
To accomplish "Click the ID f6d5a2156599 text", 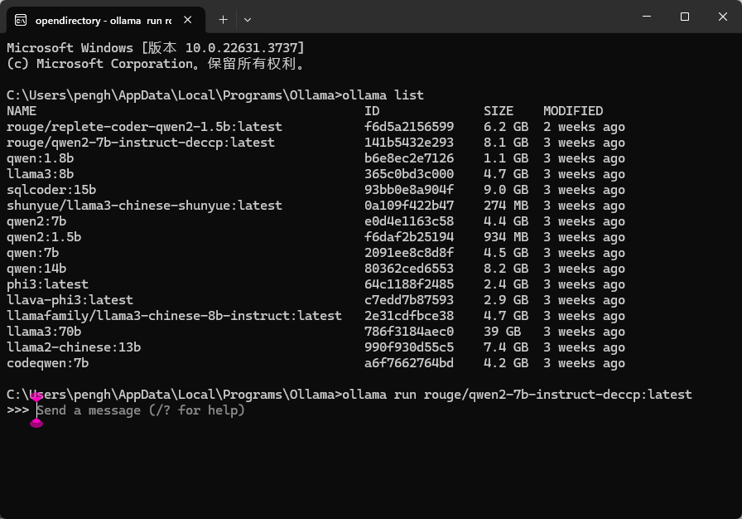I will 409,127.
